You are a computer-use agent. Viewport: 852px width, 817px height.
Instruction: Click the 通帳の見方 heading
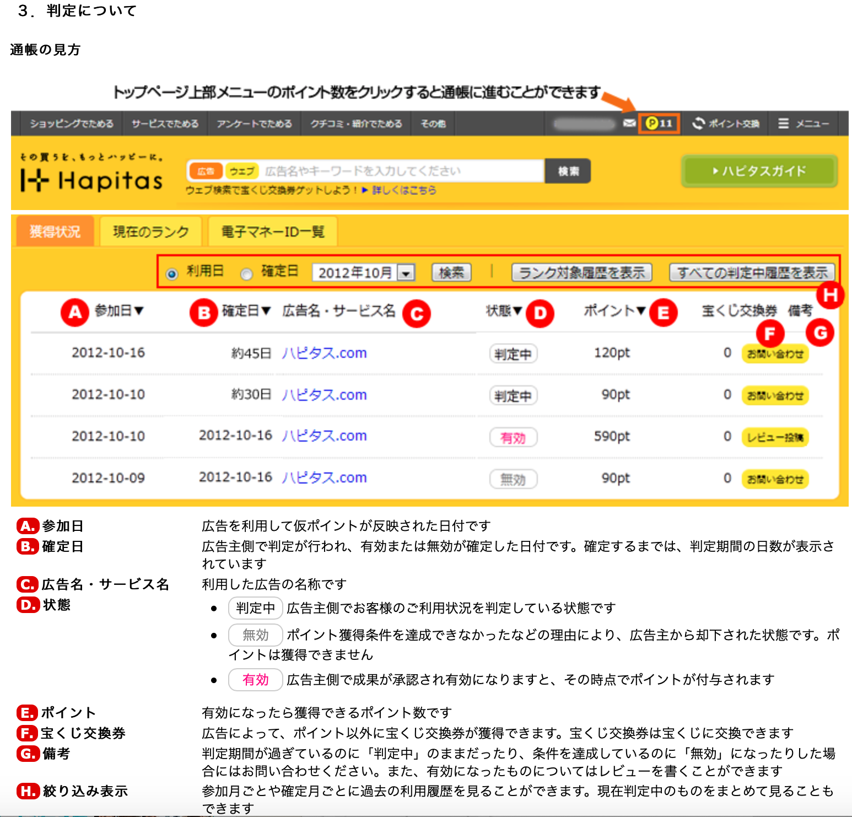click(45, 50)
